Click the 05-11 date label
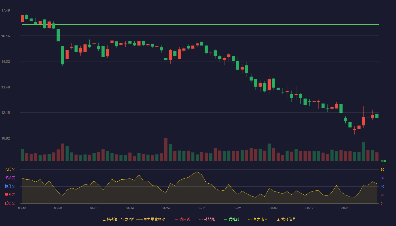This screenshot has height=226, width=396. pyautogui.click(x=202, y=208)
